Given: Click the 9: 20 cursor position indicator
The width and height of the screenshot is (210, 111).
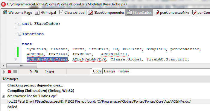Looking at the screenshot, I should click(x=34, y=72).
